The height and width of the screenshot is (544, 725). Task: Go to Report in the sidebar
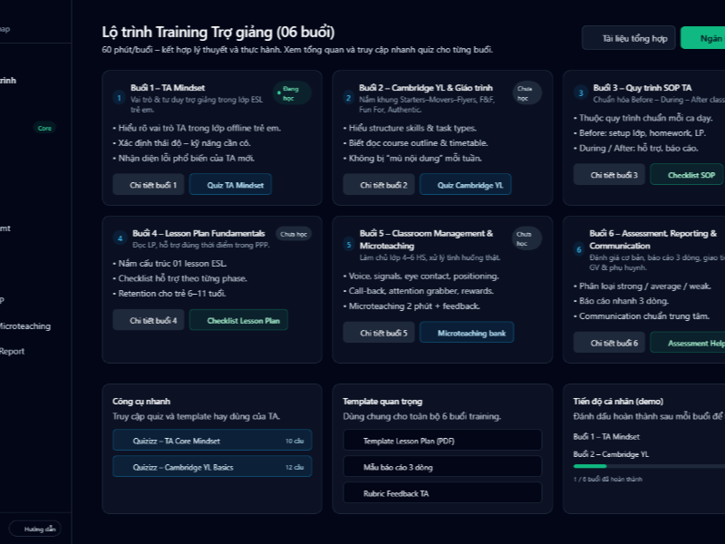13,351
